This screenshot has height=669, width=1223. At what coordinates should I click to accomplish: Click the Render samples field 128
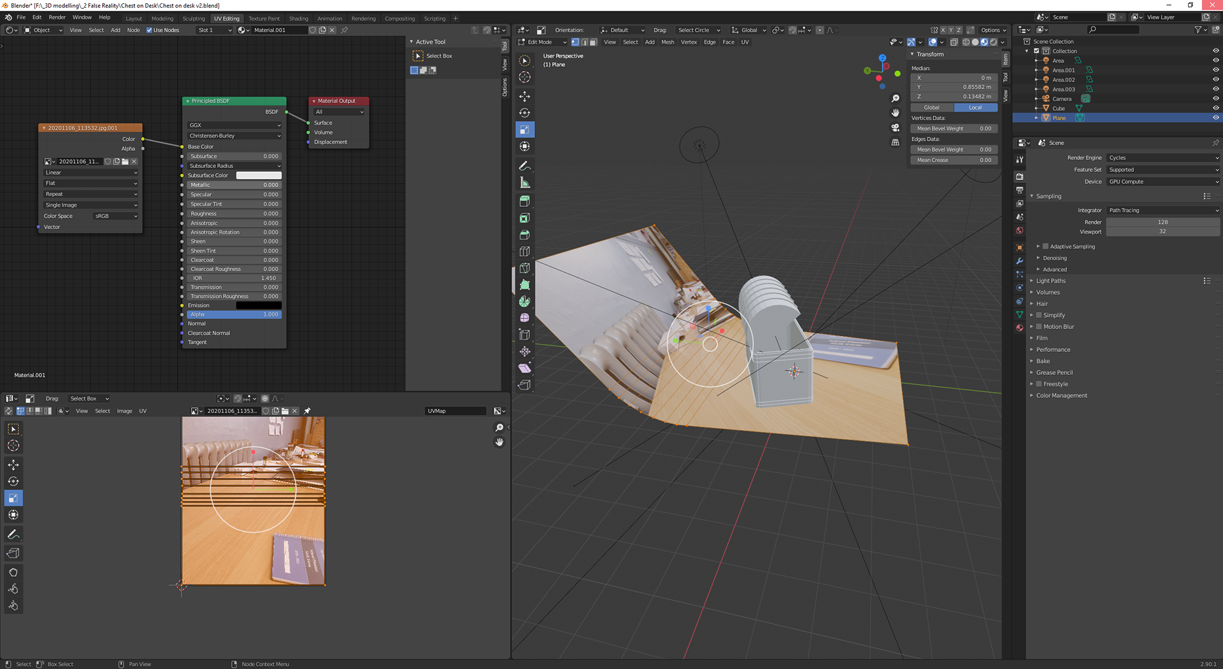pos(1163,222)
